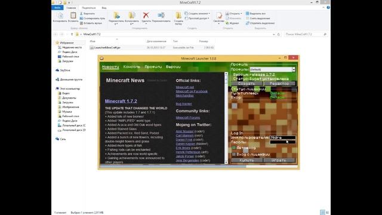Sort by the Дата изменения column header

click(x=156, y=41)
